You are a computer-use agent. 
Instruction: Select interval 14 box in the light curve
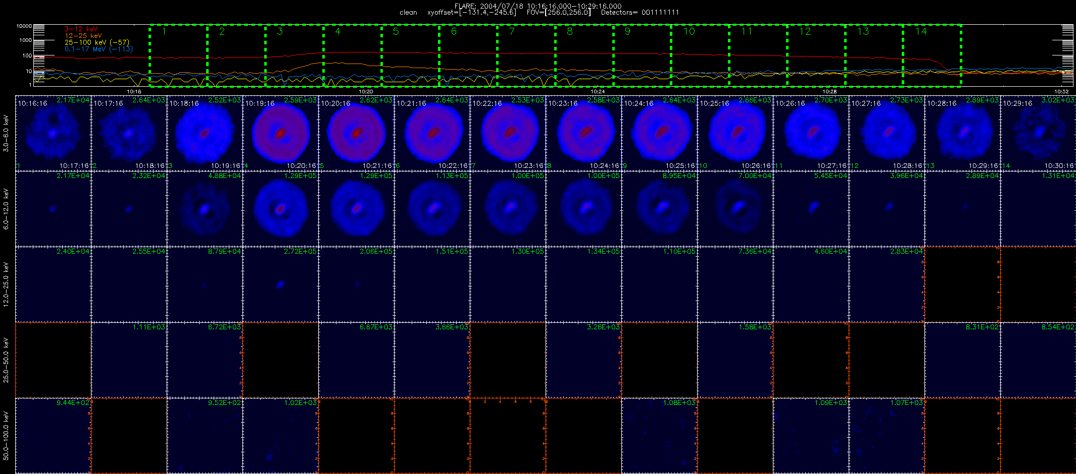coord(932,55)
